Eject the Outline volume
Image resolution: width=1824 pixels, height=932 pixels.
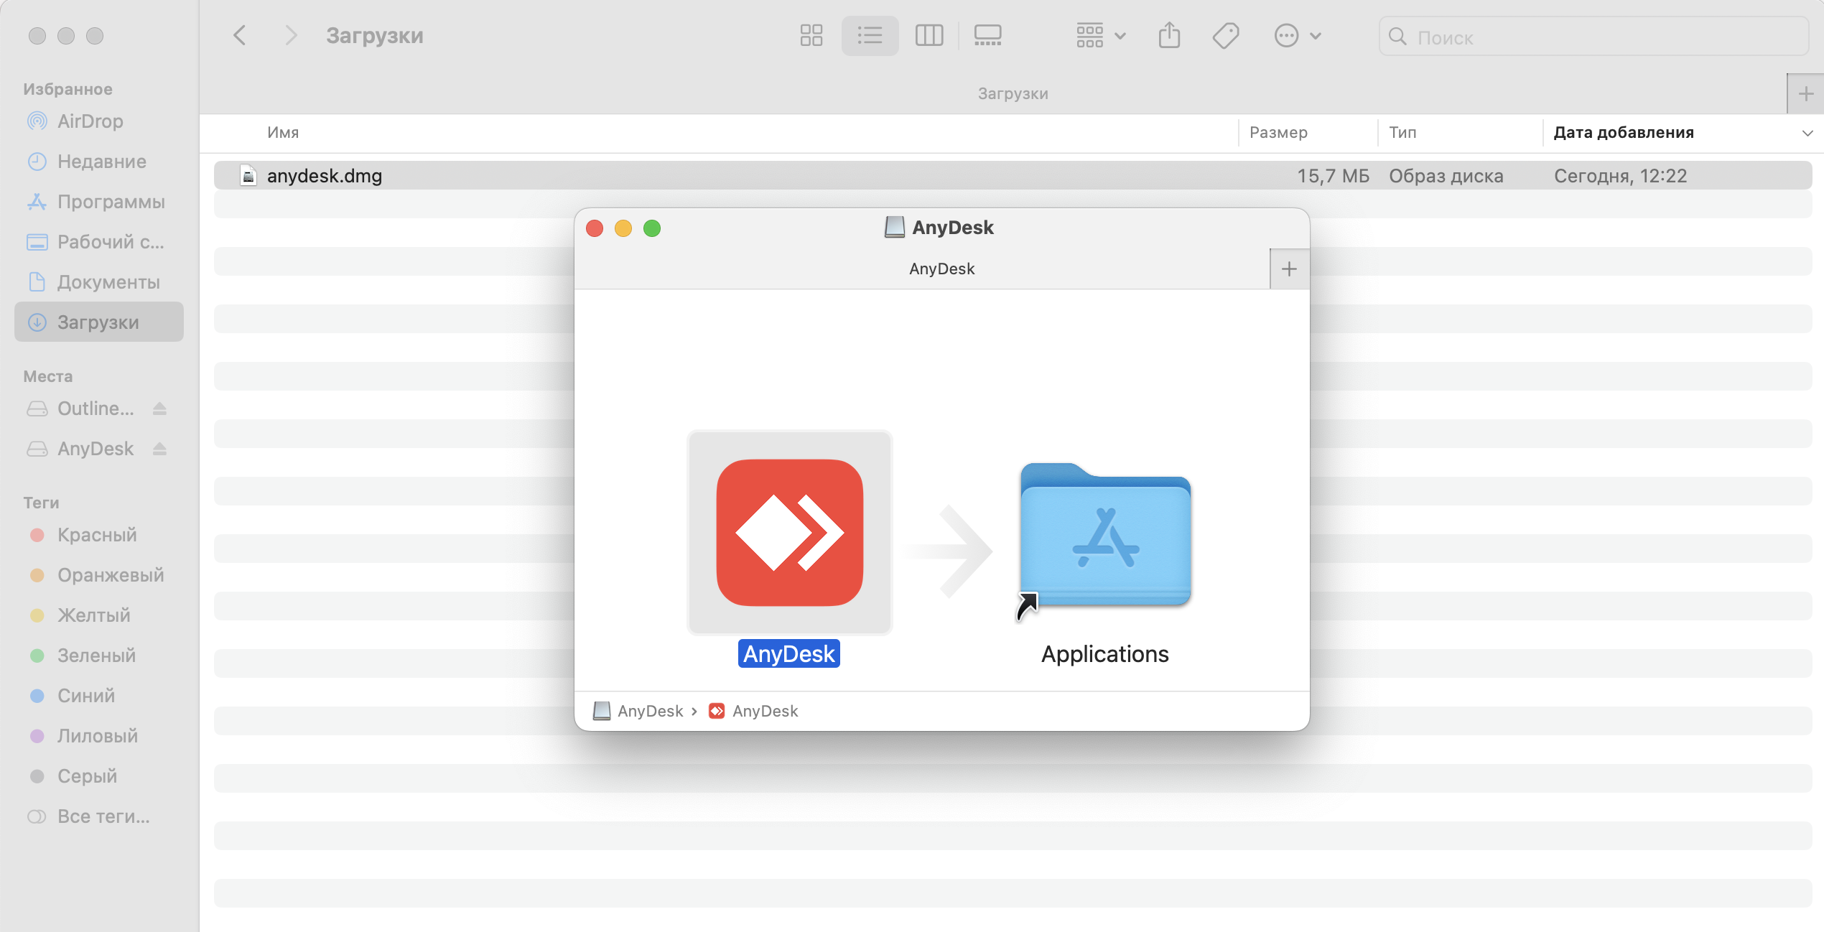[x=159, y=408]
